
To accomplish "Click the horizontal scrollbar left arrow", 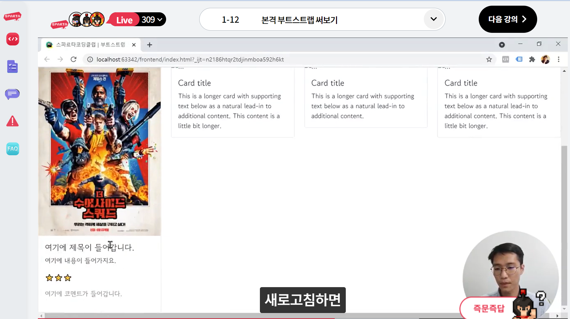I will point(41,316).
